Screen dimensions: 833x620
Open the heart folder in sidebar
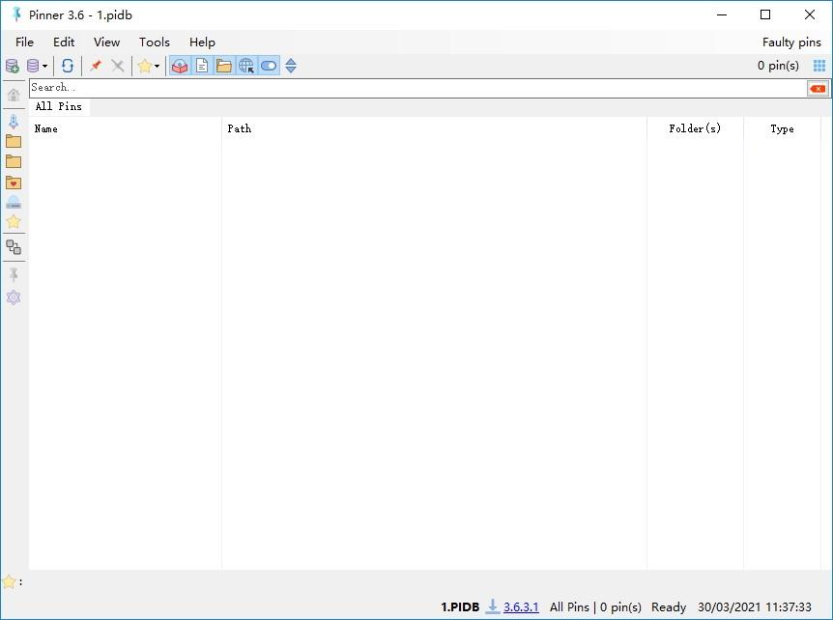[x=14, y=183]
